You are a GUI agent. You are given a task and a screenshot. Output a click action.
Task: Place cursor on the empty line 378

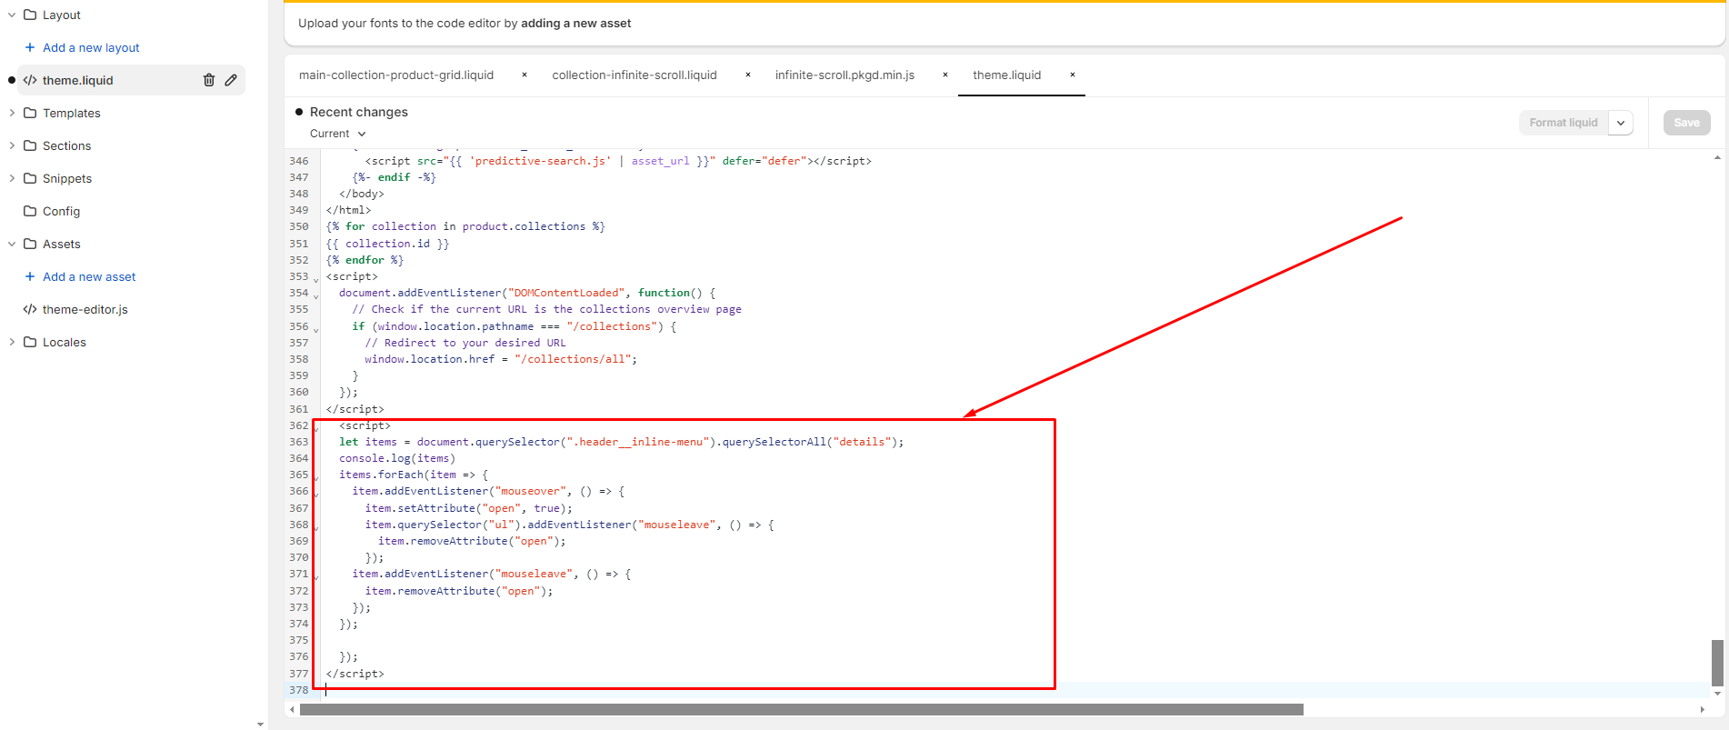coord(1018,690)
